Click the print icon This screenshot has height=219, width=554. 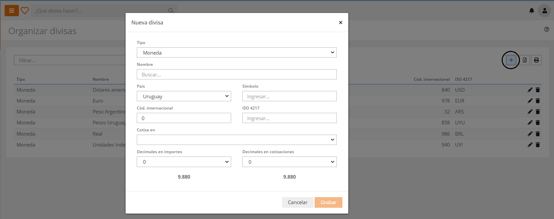(536, 60)
